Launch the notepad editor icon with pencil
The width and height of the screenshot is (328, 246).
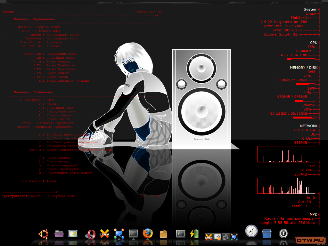point(73,234)
